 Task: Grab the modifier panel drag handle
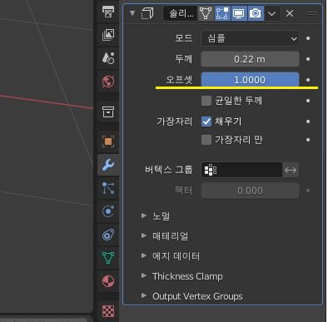pyautogui.click(x=312, y=13)
